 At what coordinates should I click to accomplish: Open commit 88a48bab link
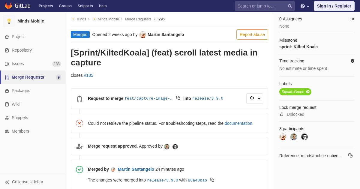tap(197, 180)
